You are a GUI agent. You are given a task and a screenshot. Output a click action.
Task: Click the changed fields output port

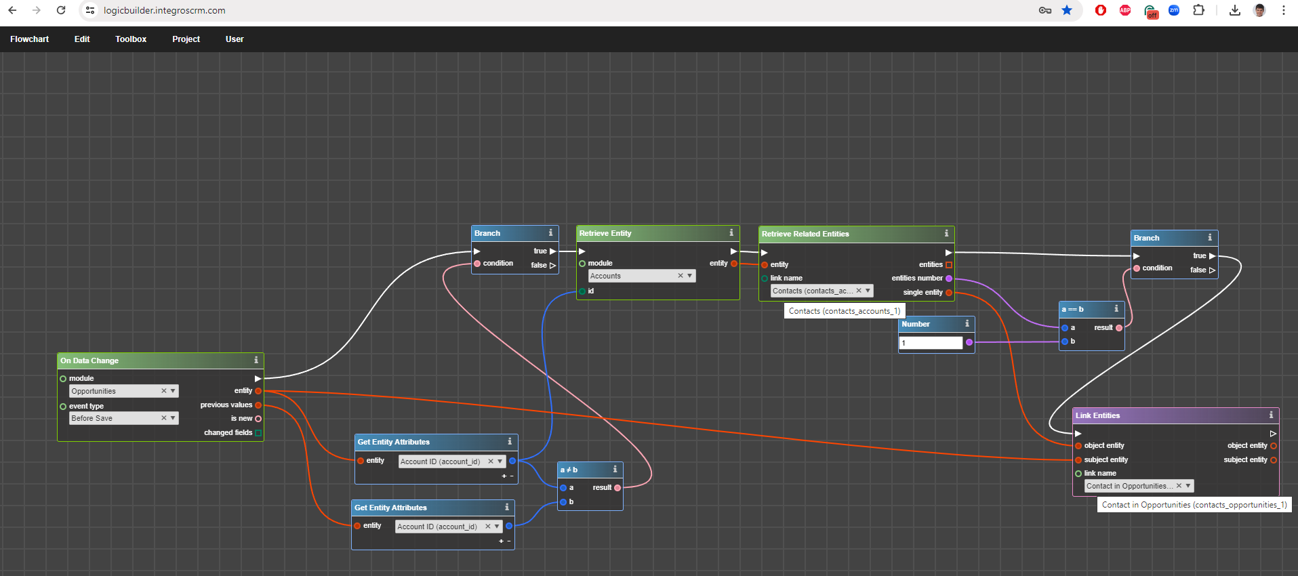click(258, 433)
